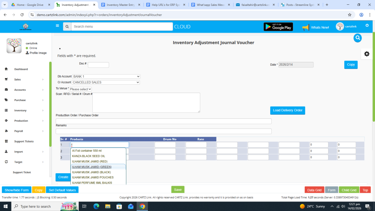Click the hamburger menu icon

57,26
